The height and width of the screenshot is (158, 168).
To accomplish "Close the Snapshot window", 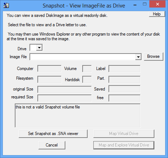I will pos(158,4).
